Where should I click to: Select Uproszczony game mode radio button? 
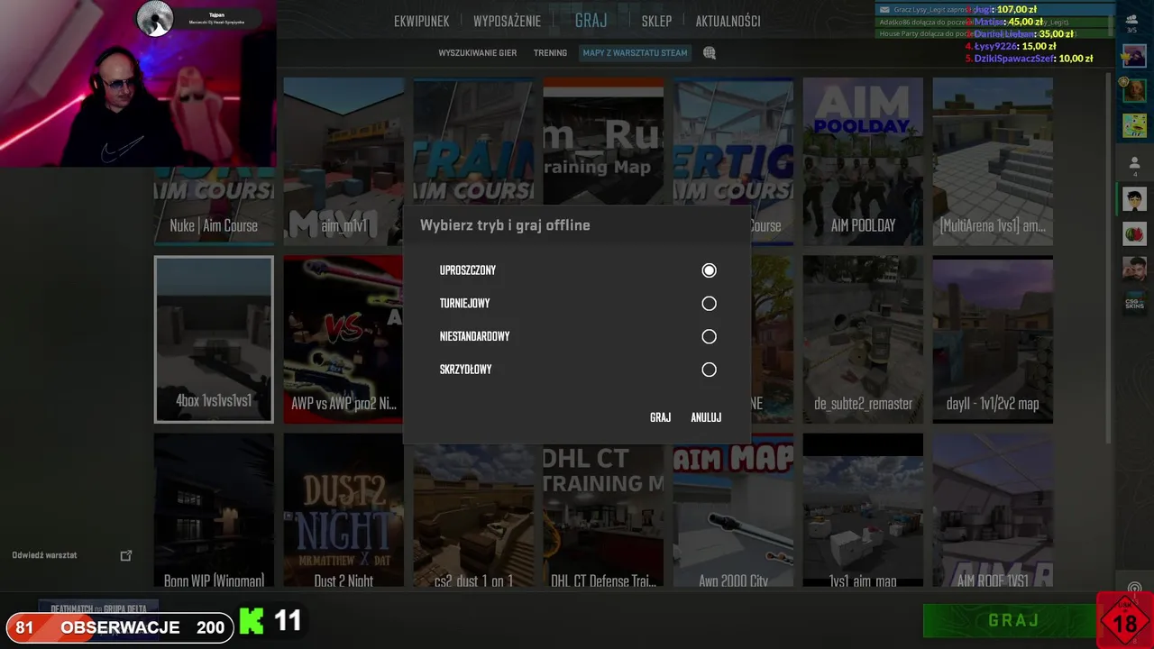709,270
